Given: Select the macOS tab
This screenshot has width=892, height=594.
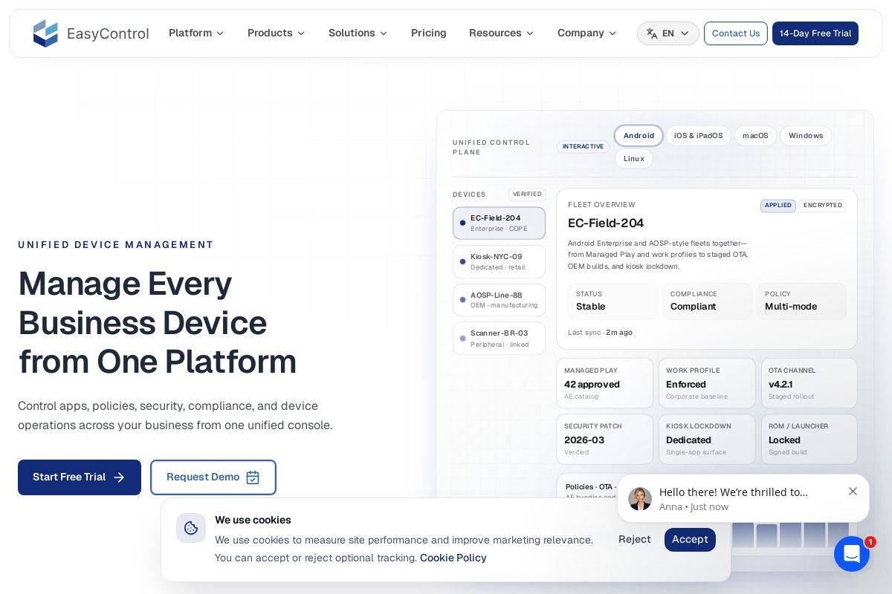Looking at the screenshot, I should (755, 136).
